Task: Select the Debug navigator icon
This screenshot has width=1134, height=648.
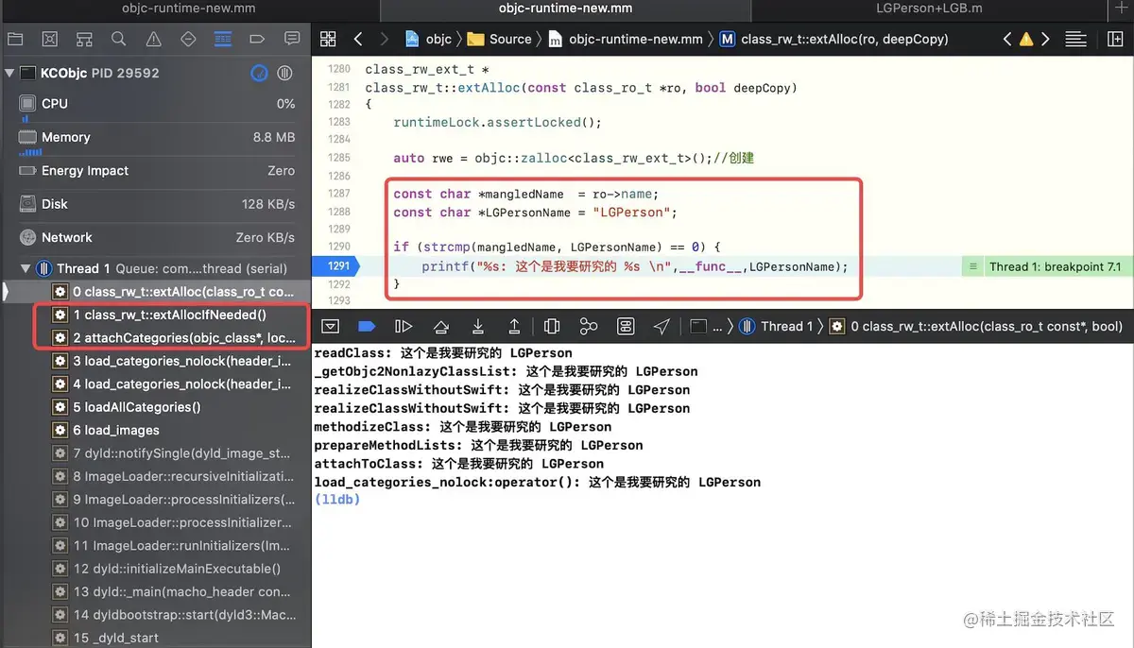Action: (222, 39)
